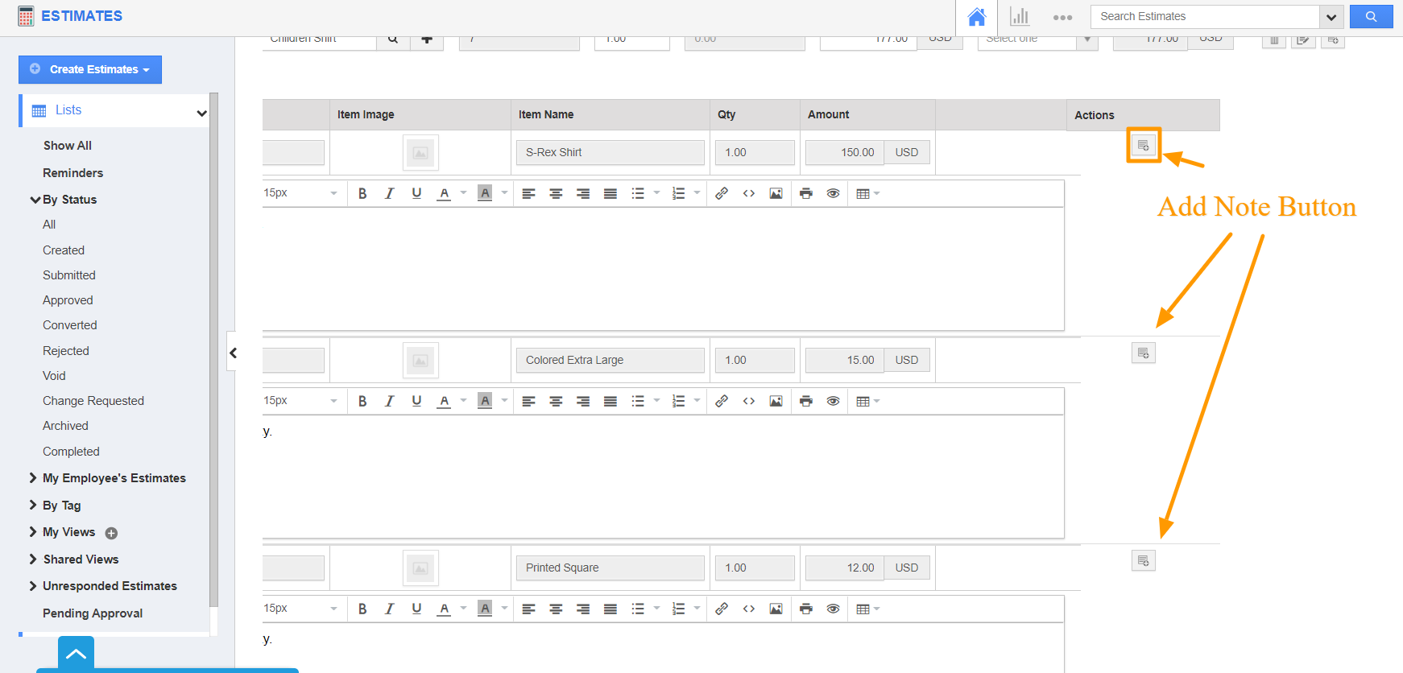This screenshot has width=1403, height=673.
Task: Click print icon in Printed Square note editor
Action: tap(806, 609)
